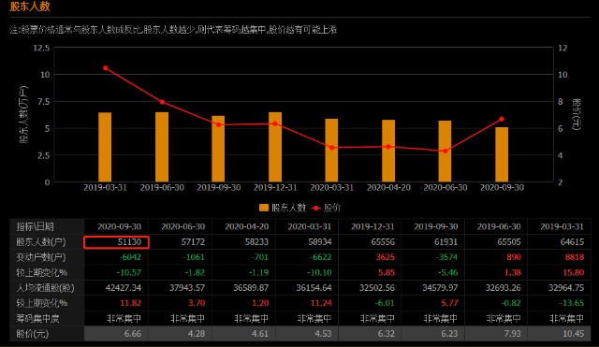This screenshot has width=599, height=347.
Task: Click change value 3625
Action: 385,257
